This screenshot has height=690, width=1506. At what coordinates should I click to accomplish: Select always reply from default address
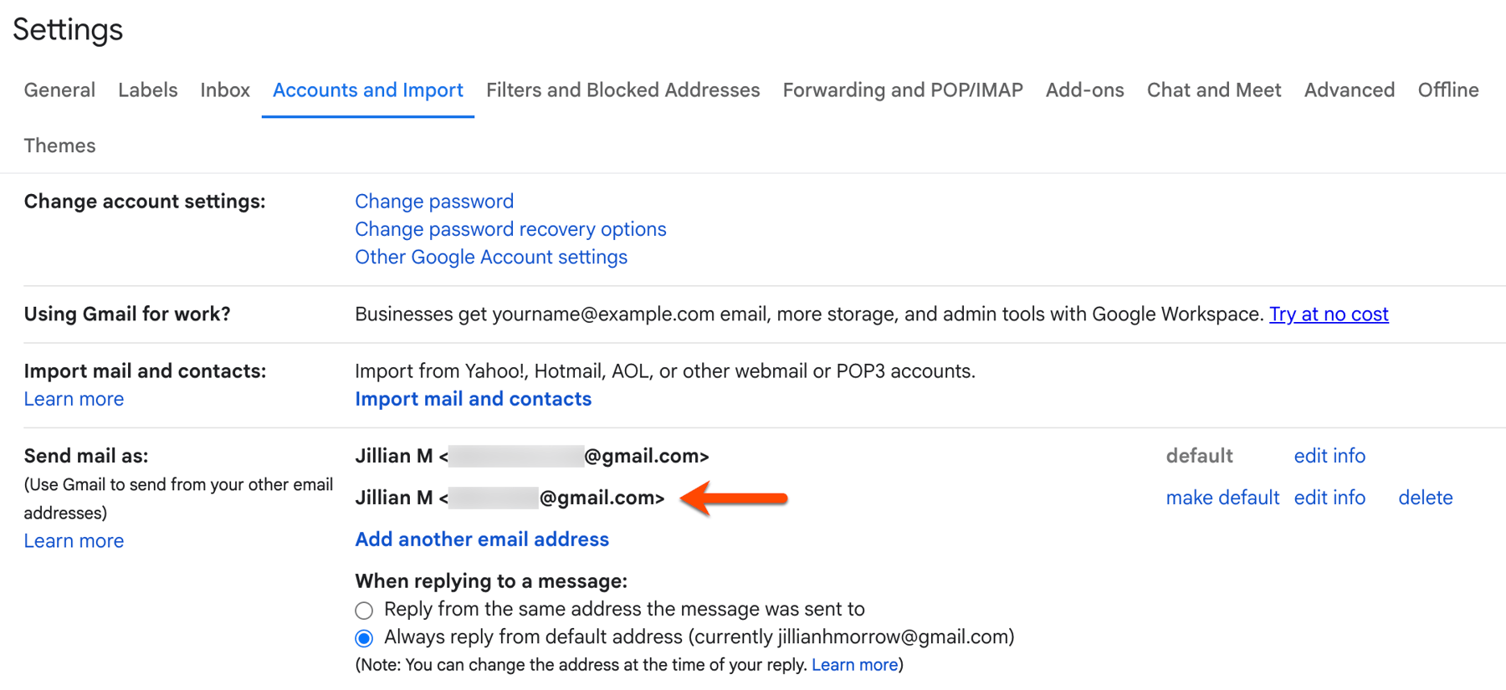click(364, 637)
